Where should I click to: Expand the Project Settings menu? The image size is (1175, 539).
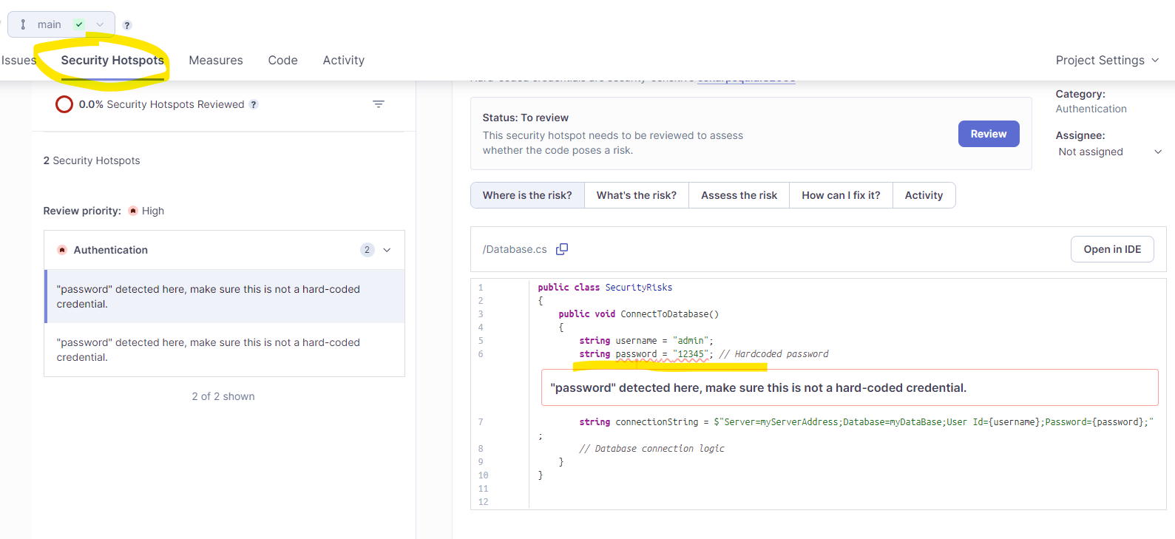point(1106,61)
